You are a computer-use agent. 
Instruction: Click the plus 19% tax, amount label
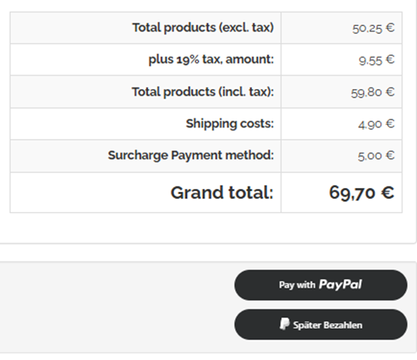pos(211,59)
